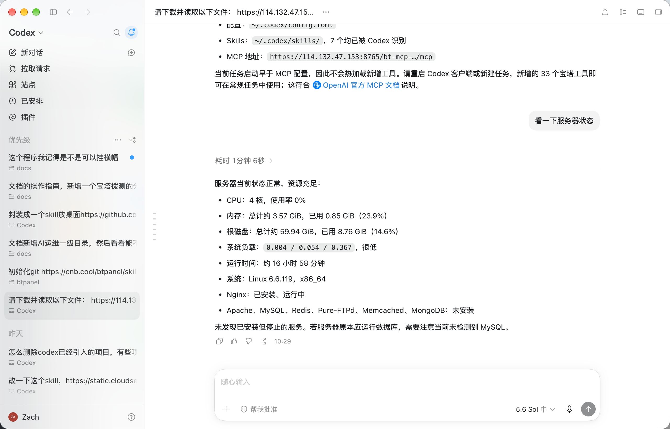The width and height of the screenshot is (670, 429).
Task: Add attachment with plus icon
Action: tap(226, 409)
